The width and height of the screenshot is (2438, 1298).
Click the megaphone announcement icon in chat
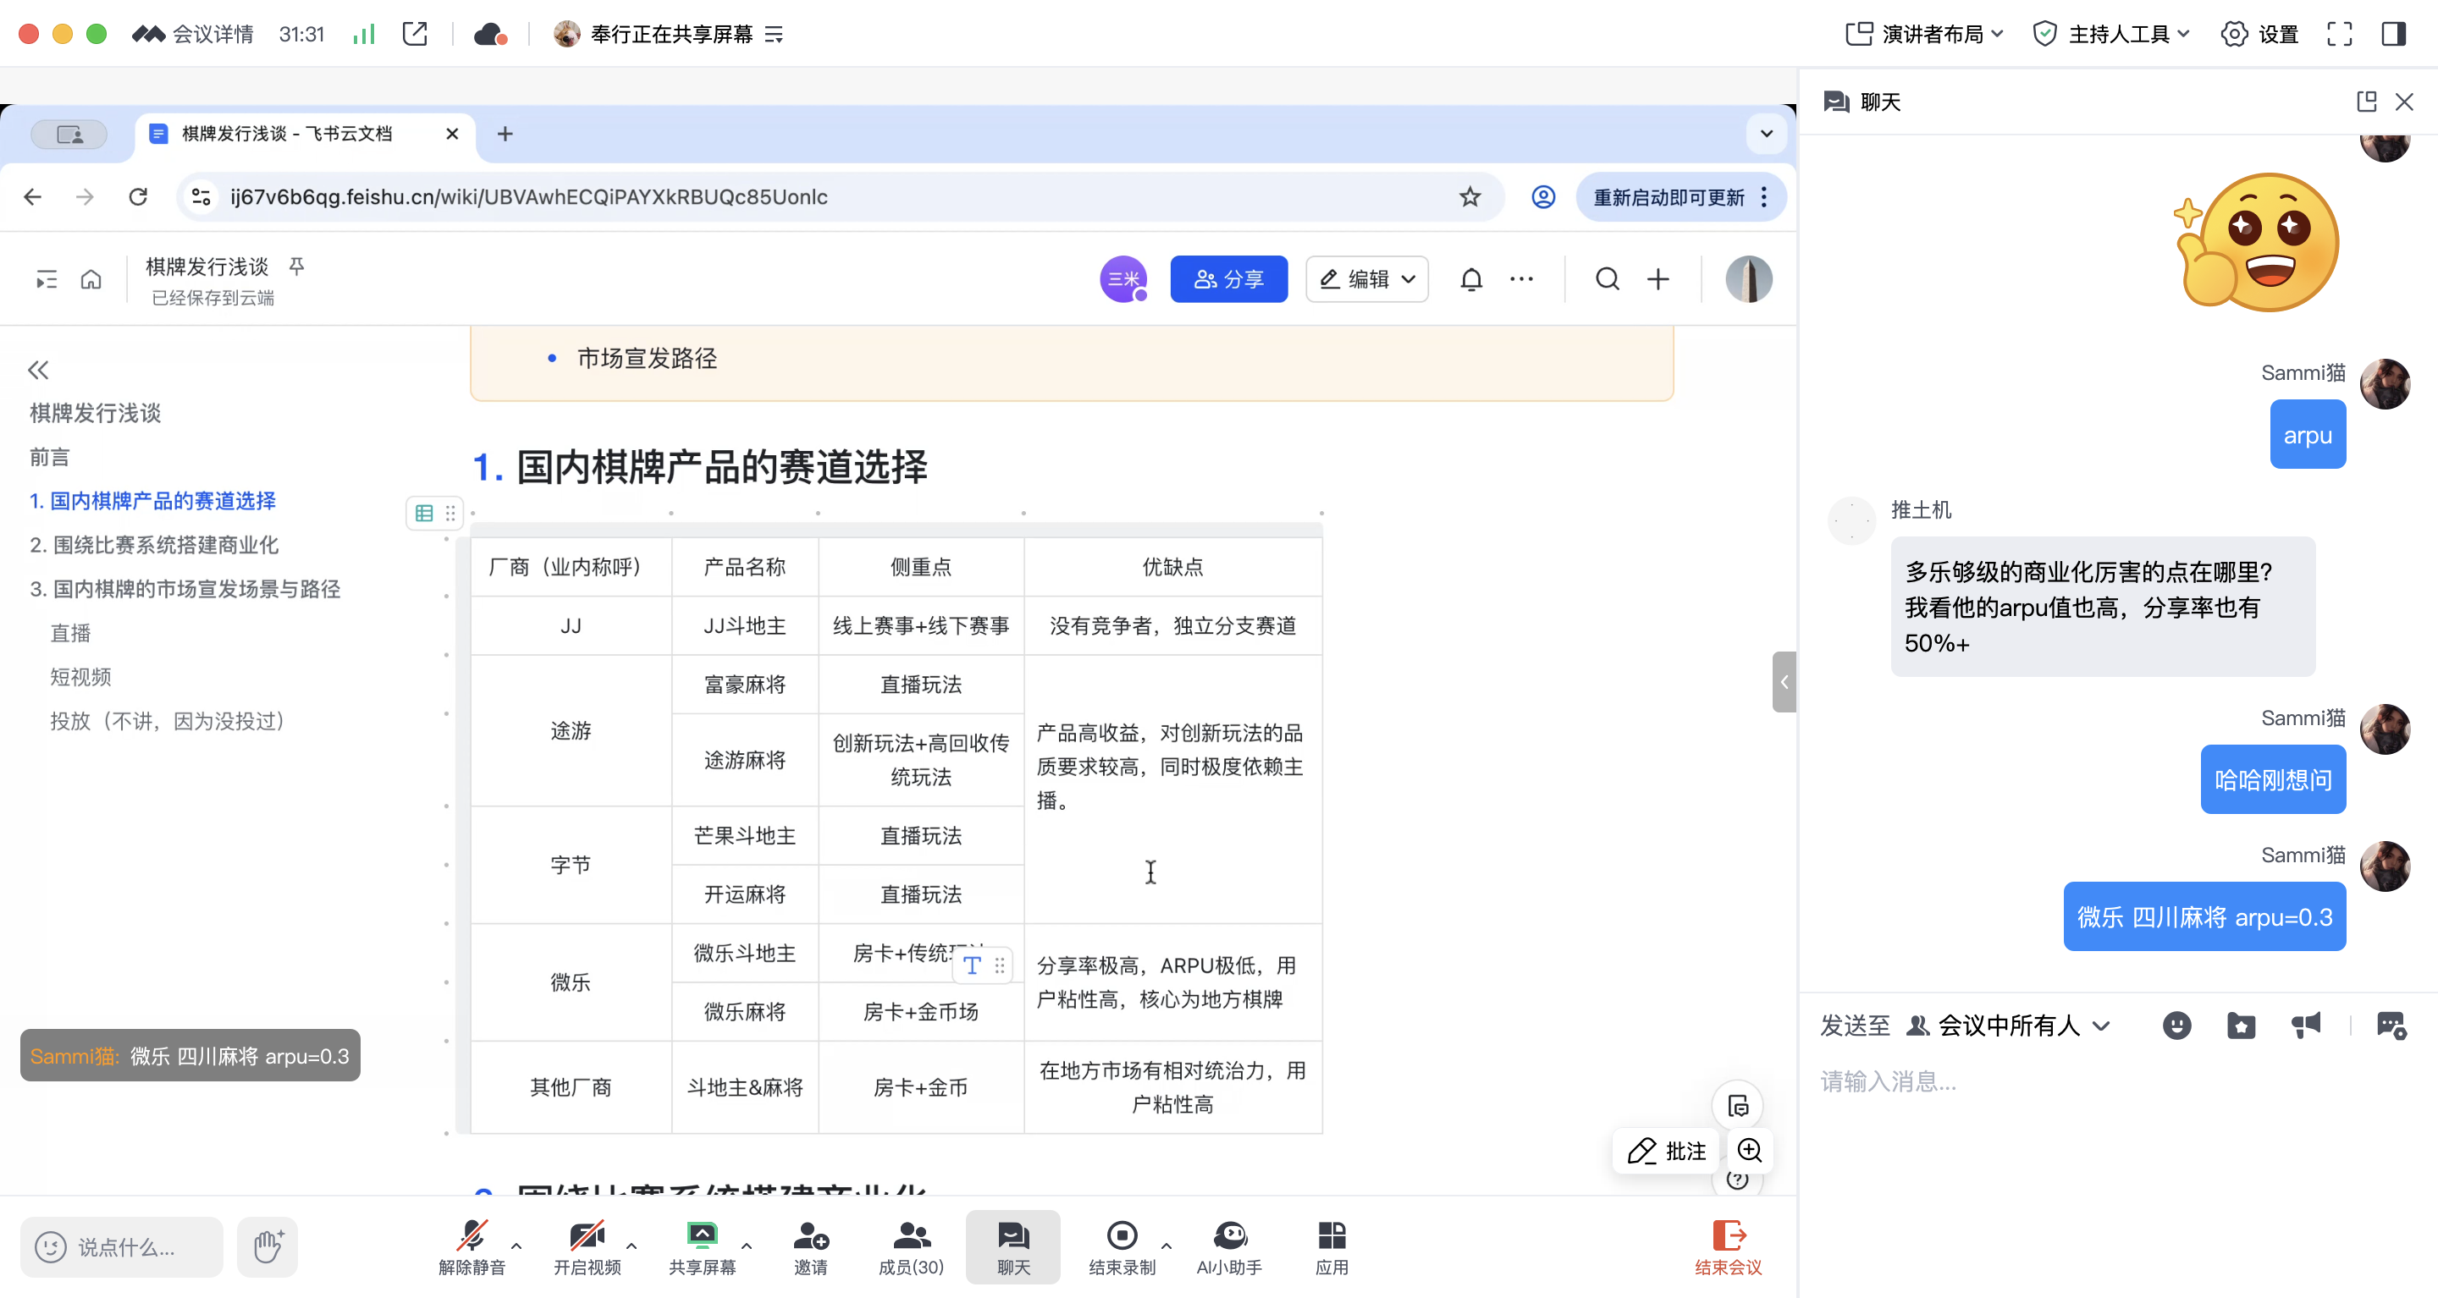pyautogui.click(x=2305, y=1026)
